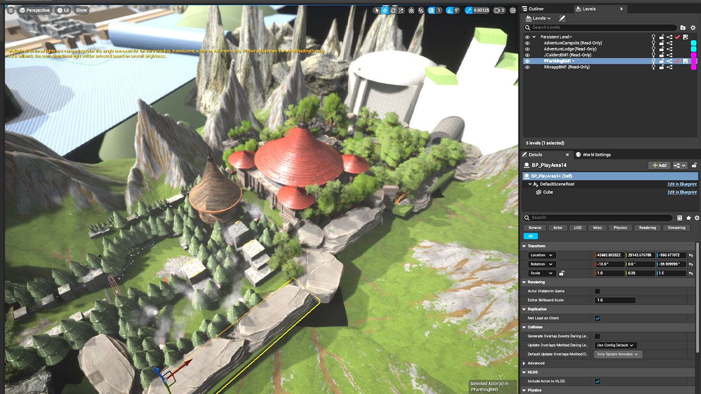The height and width of the screenshot is (394, 701).
Task: Toggle grid snapping icon in viewport toolbar
Action: [x=432, y=10]
